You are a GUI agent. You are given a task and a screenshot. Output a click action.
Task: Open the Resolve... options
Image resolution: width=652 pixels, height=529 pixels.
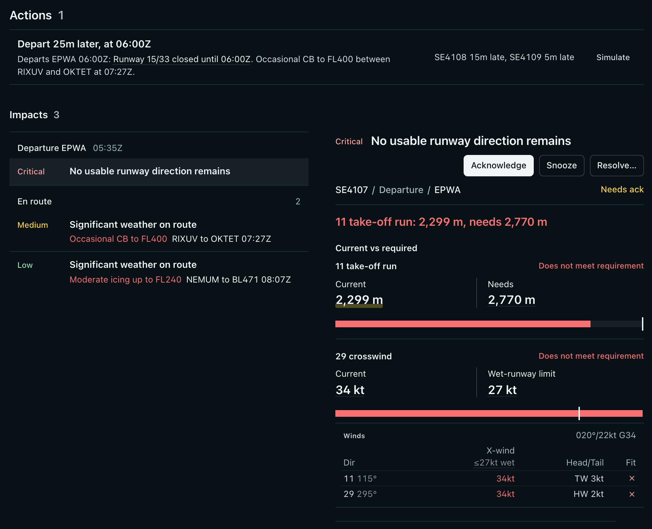(x=617, y=165)
